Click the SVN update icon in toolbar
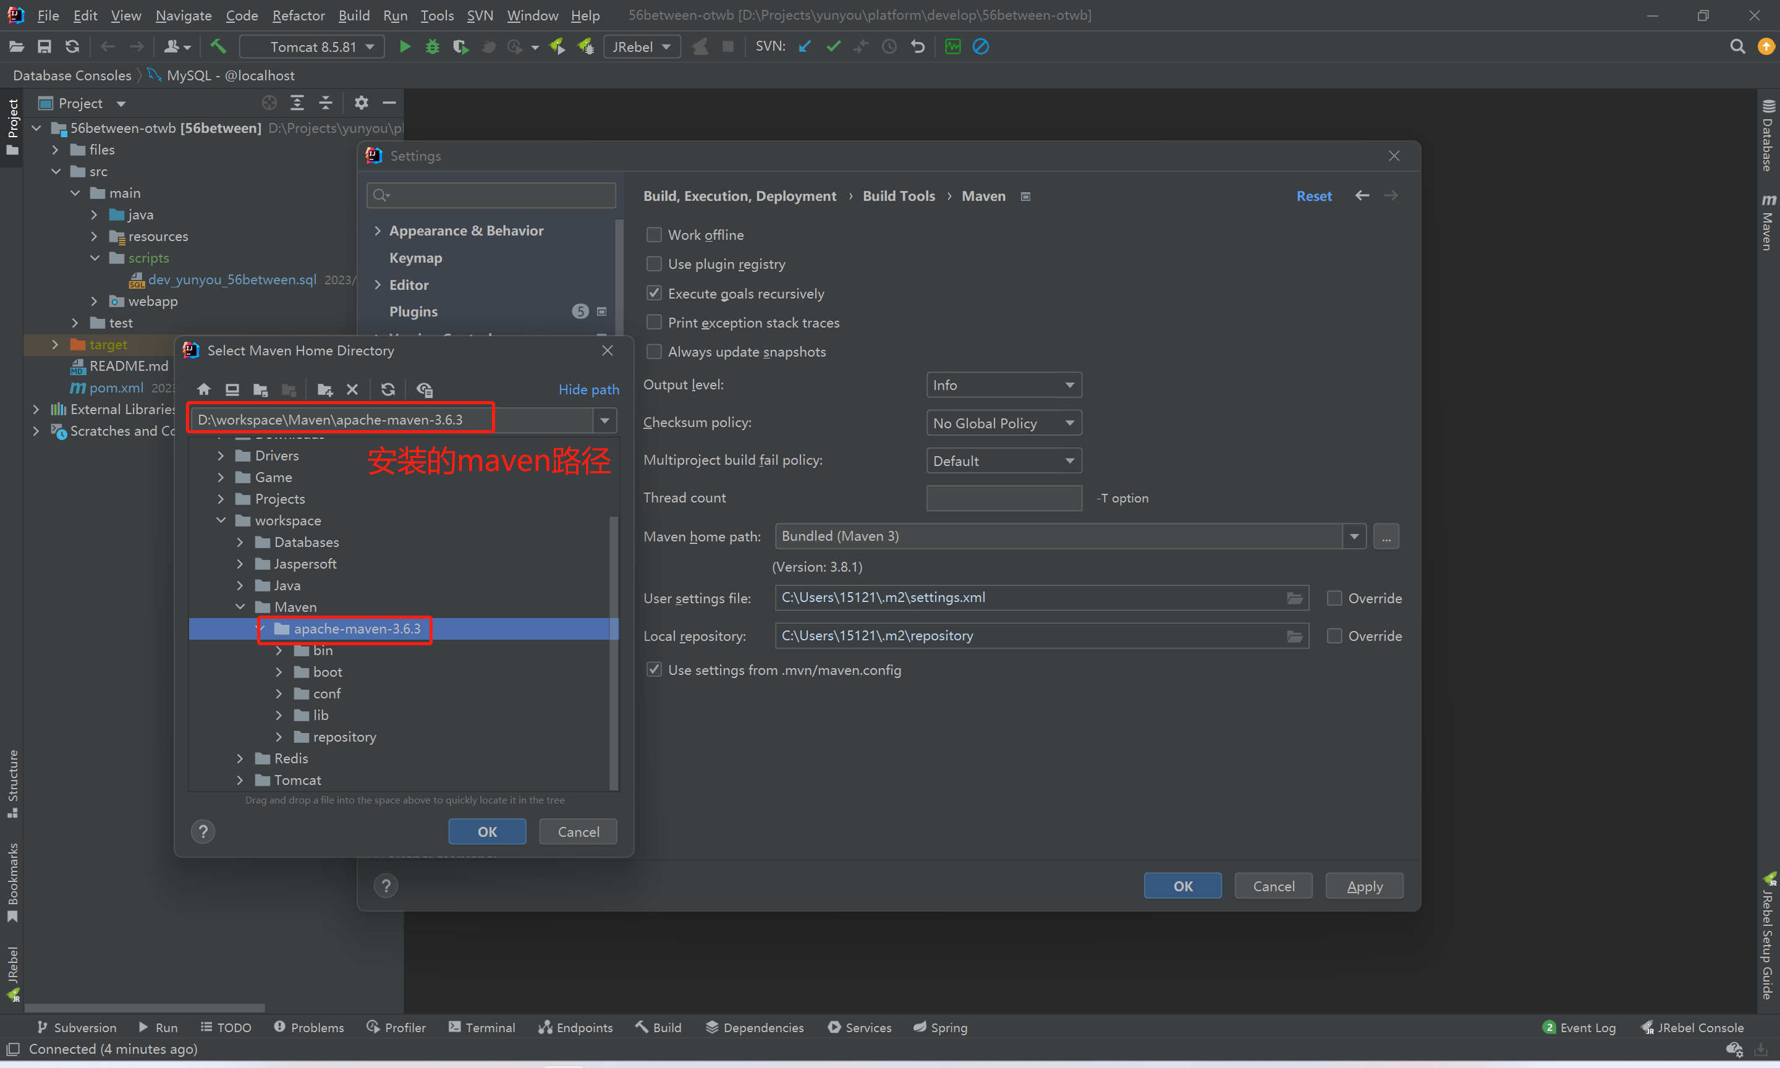The image size is (1780, 1068). point(805,46)
